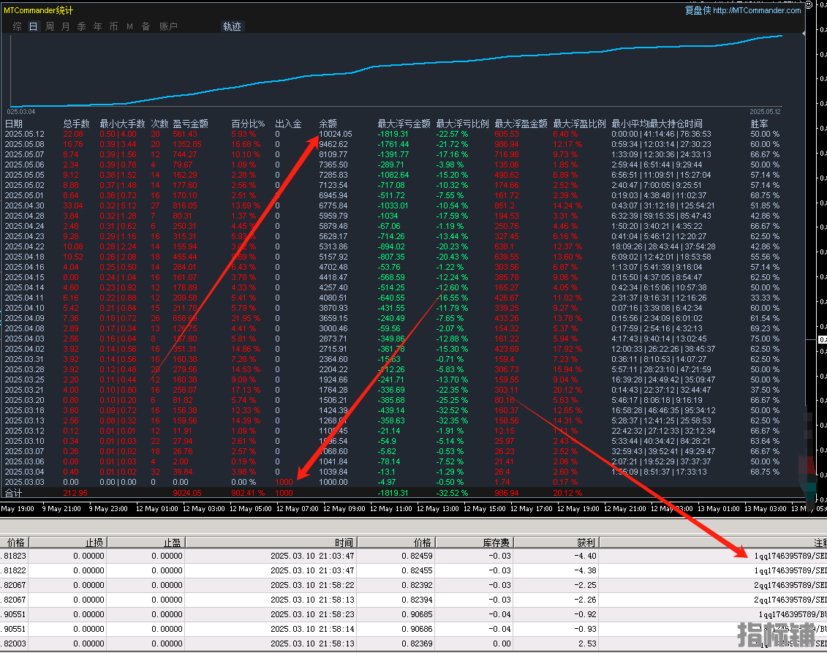This screenshot has height=653, width=827.
Task: Click the total percentage 902.41 %
Action: coord(247,493)
